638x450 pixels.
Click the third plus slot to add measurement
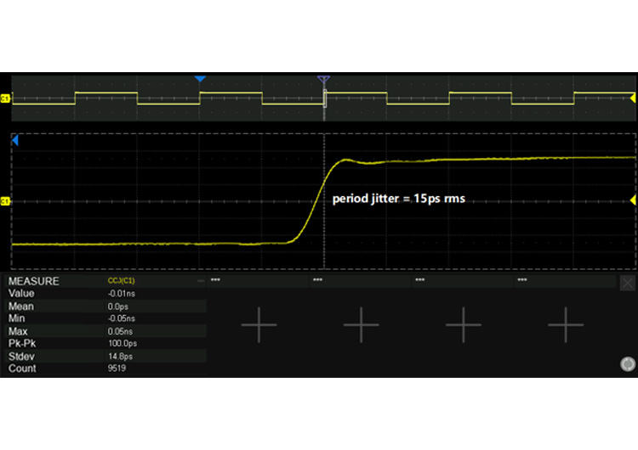(x=463, y=325)
